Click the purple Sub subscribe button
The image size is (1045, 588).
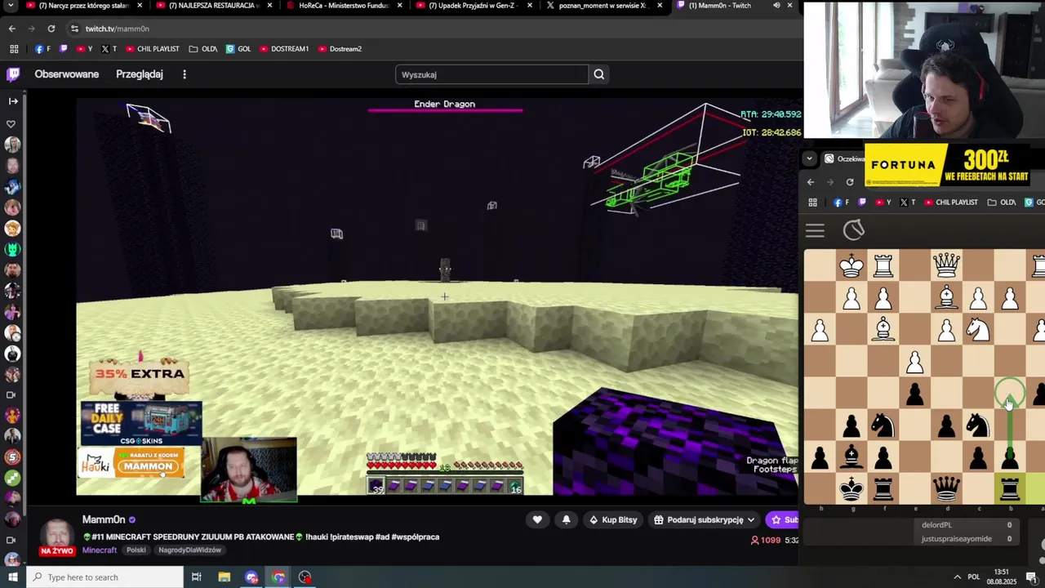(x=784, y=519)
